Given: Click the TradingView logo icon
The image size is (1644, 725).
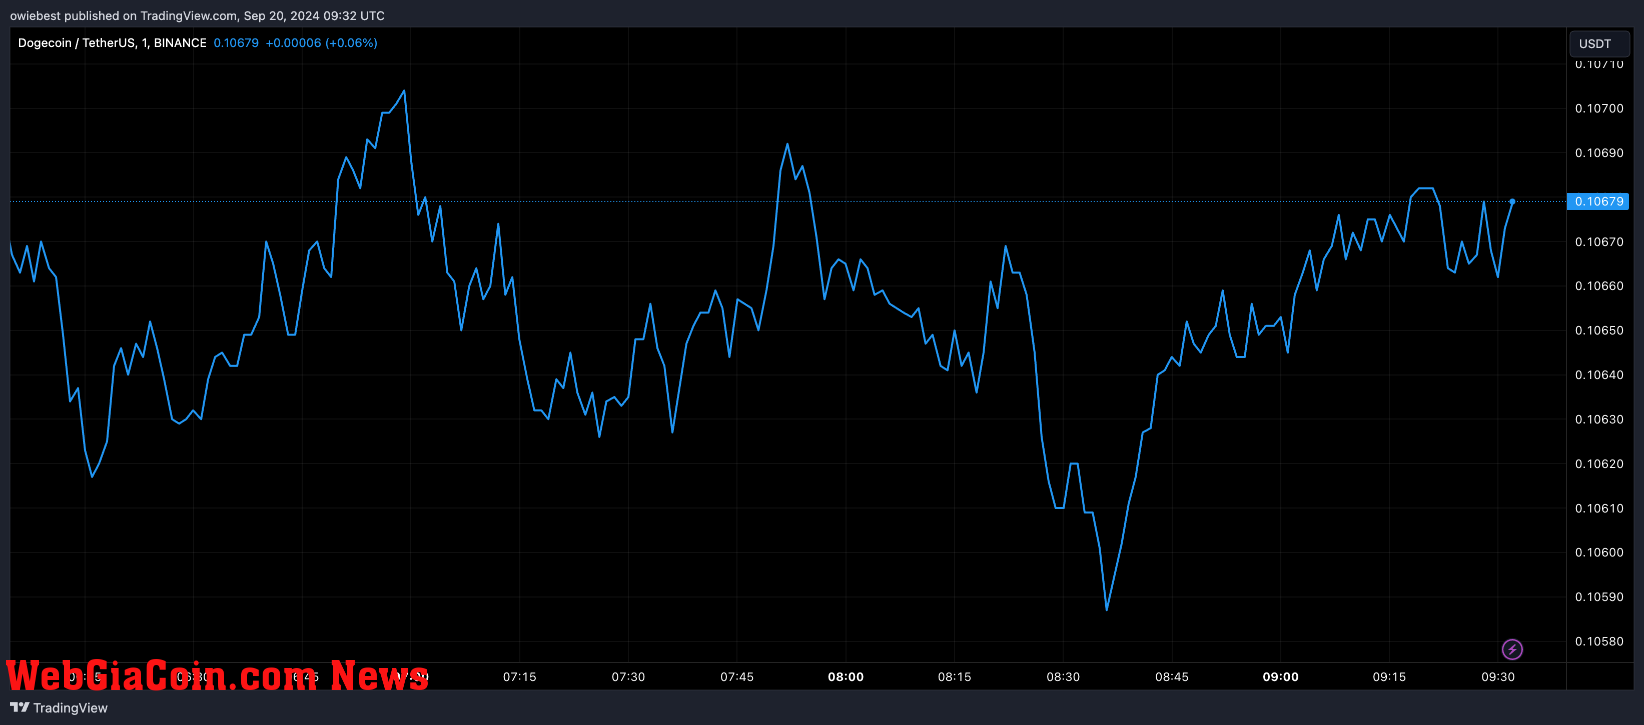Looking at the screenshot, I should coord(20,707).
